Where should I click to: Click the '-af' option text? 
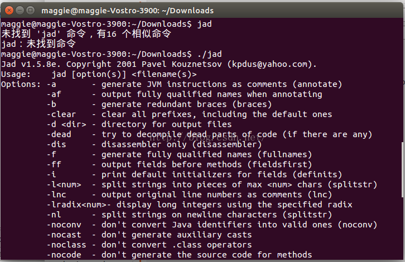pyautogui.click(x=54, y=94)
